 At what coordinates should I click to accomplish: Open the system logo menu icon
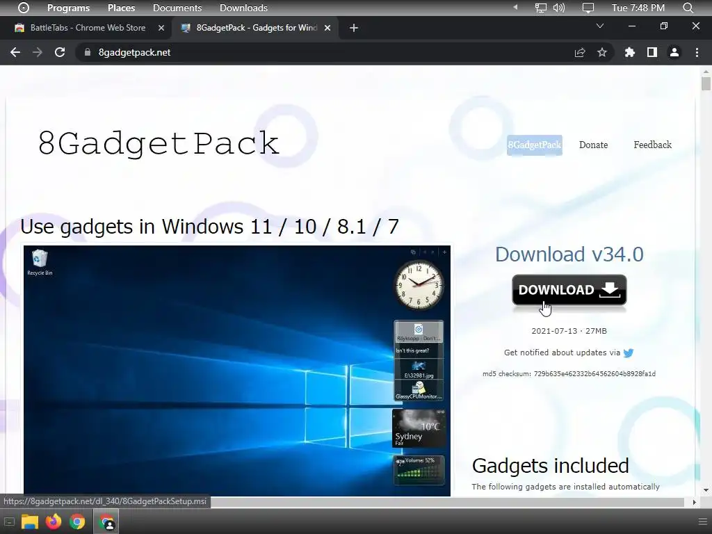pyautogui.click(x=24, y=8)
